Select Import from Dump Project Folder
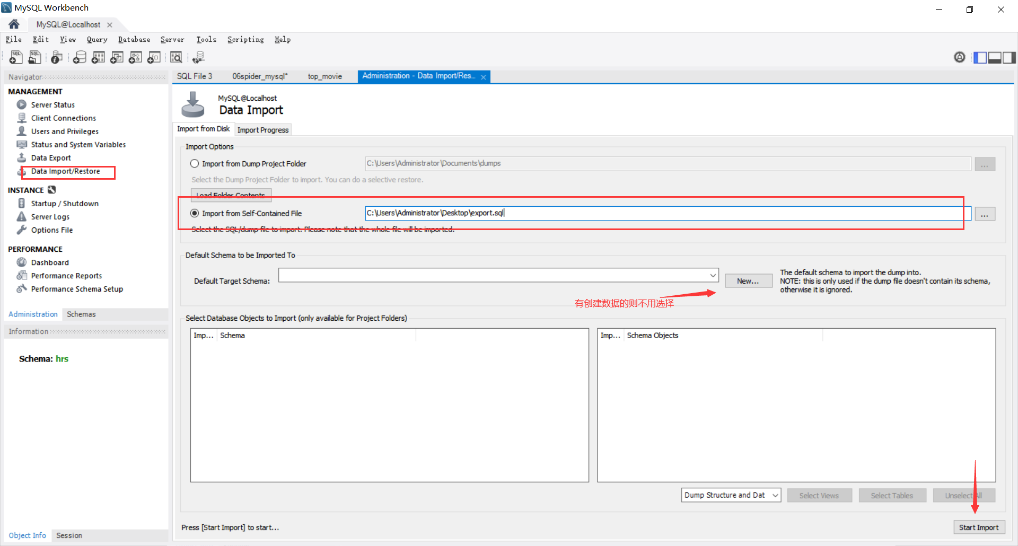Viewport: 1018px width, 546px height. (195, 163)
